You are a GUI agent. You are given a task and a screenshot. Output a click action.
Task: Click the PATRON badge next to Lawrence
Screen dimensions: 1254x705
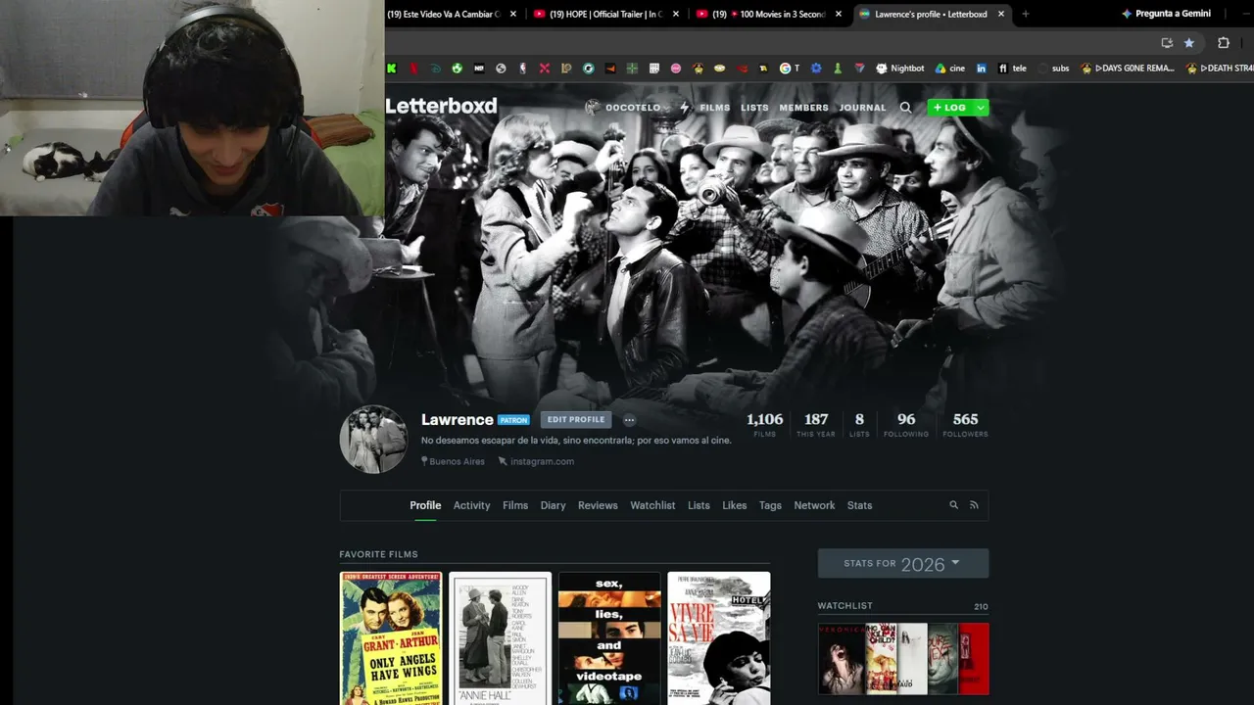point(513,420)
